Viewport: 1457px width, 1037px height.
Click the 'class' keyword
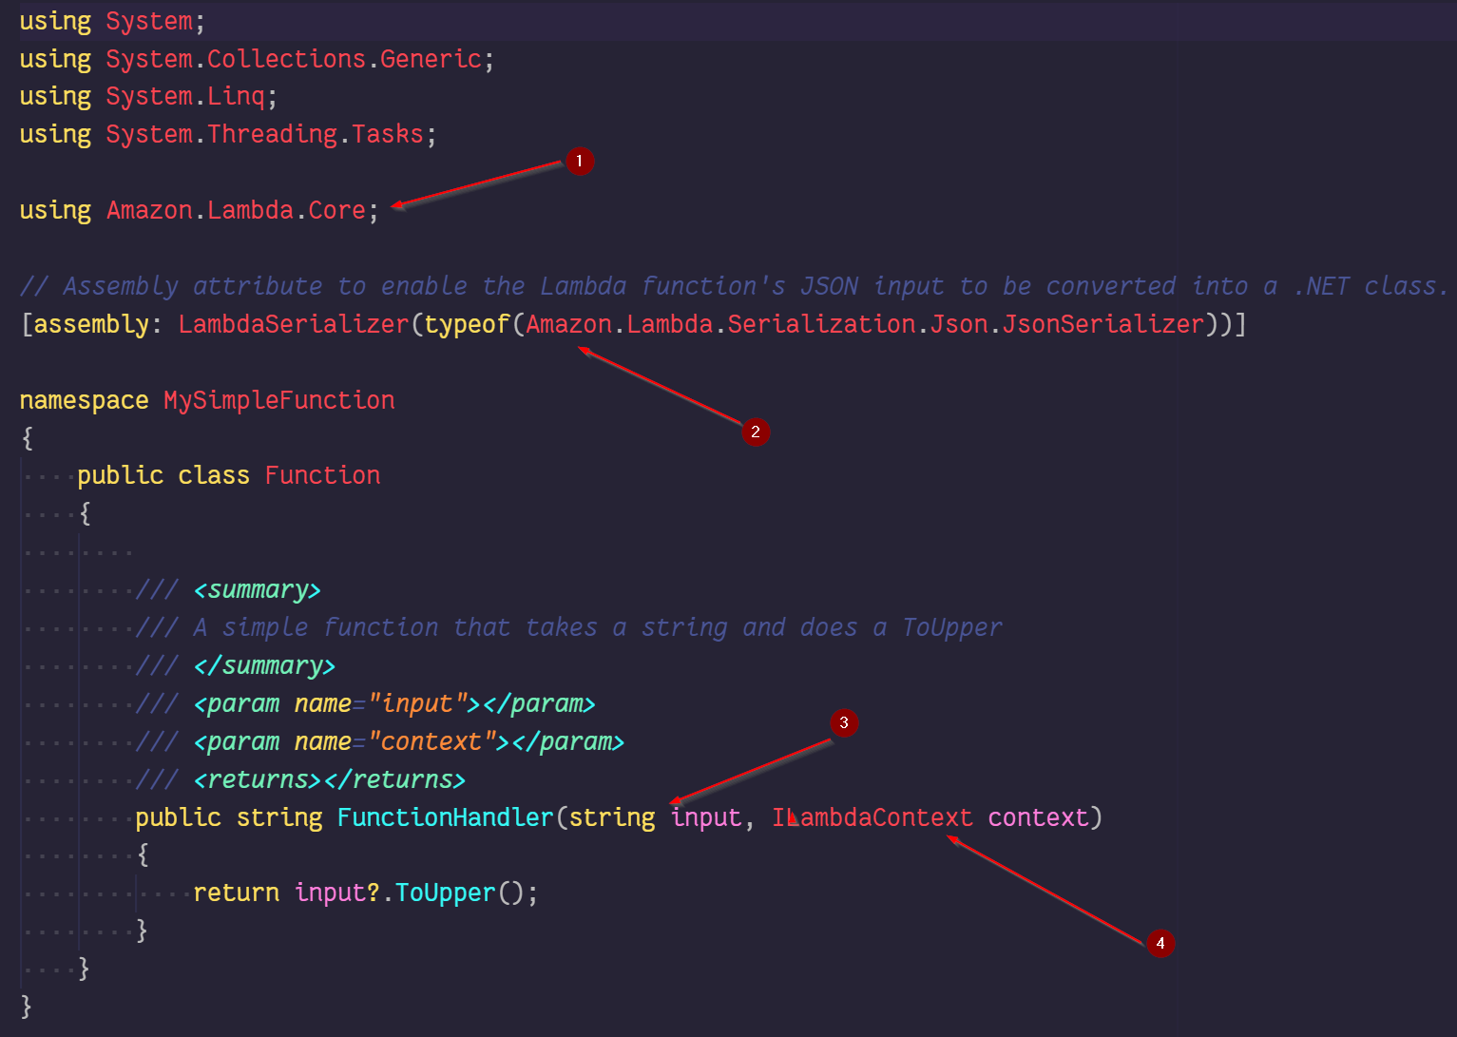pyautogui.click(x=214, y=475)
